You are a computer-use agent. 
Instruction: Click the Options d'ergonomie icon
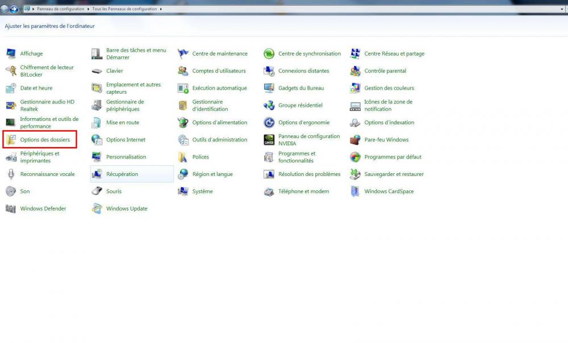pyautogui.click(x=269, y=123)
